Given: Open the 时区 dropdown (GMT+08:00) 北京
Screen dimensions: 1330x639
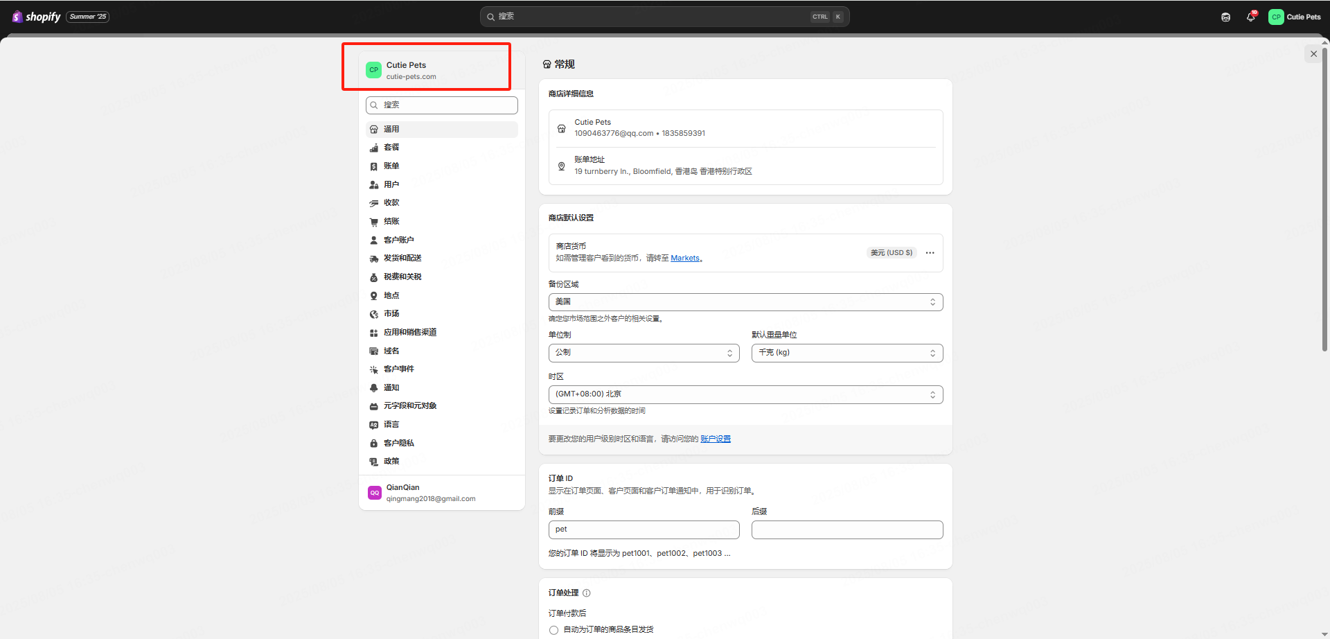Looking at the screenshot, I should coord(745,394).
